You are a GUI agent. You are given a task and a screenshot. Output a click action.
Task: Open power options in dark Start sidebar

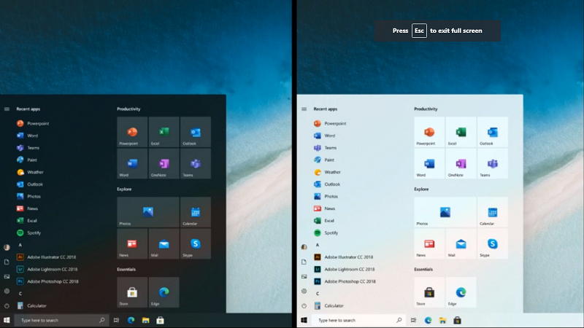click(x=7, y=305)
